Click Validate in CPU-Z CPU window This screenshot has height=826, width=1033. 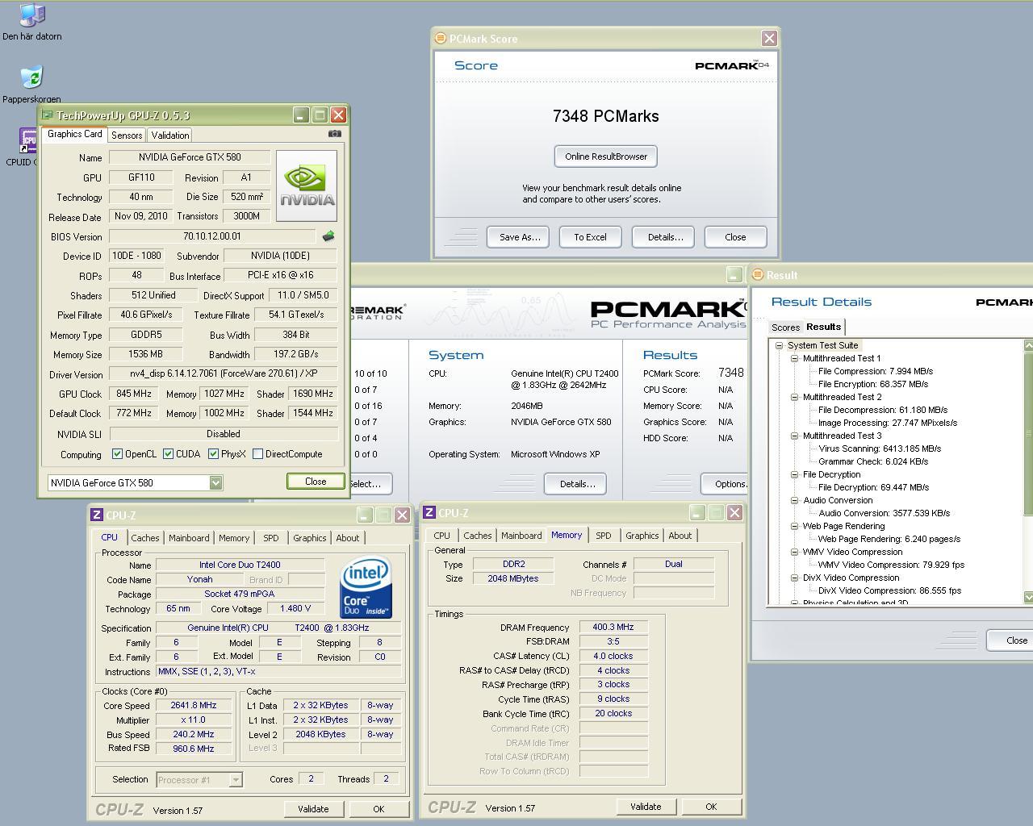pos(313,809)
